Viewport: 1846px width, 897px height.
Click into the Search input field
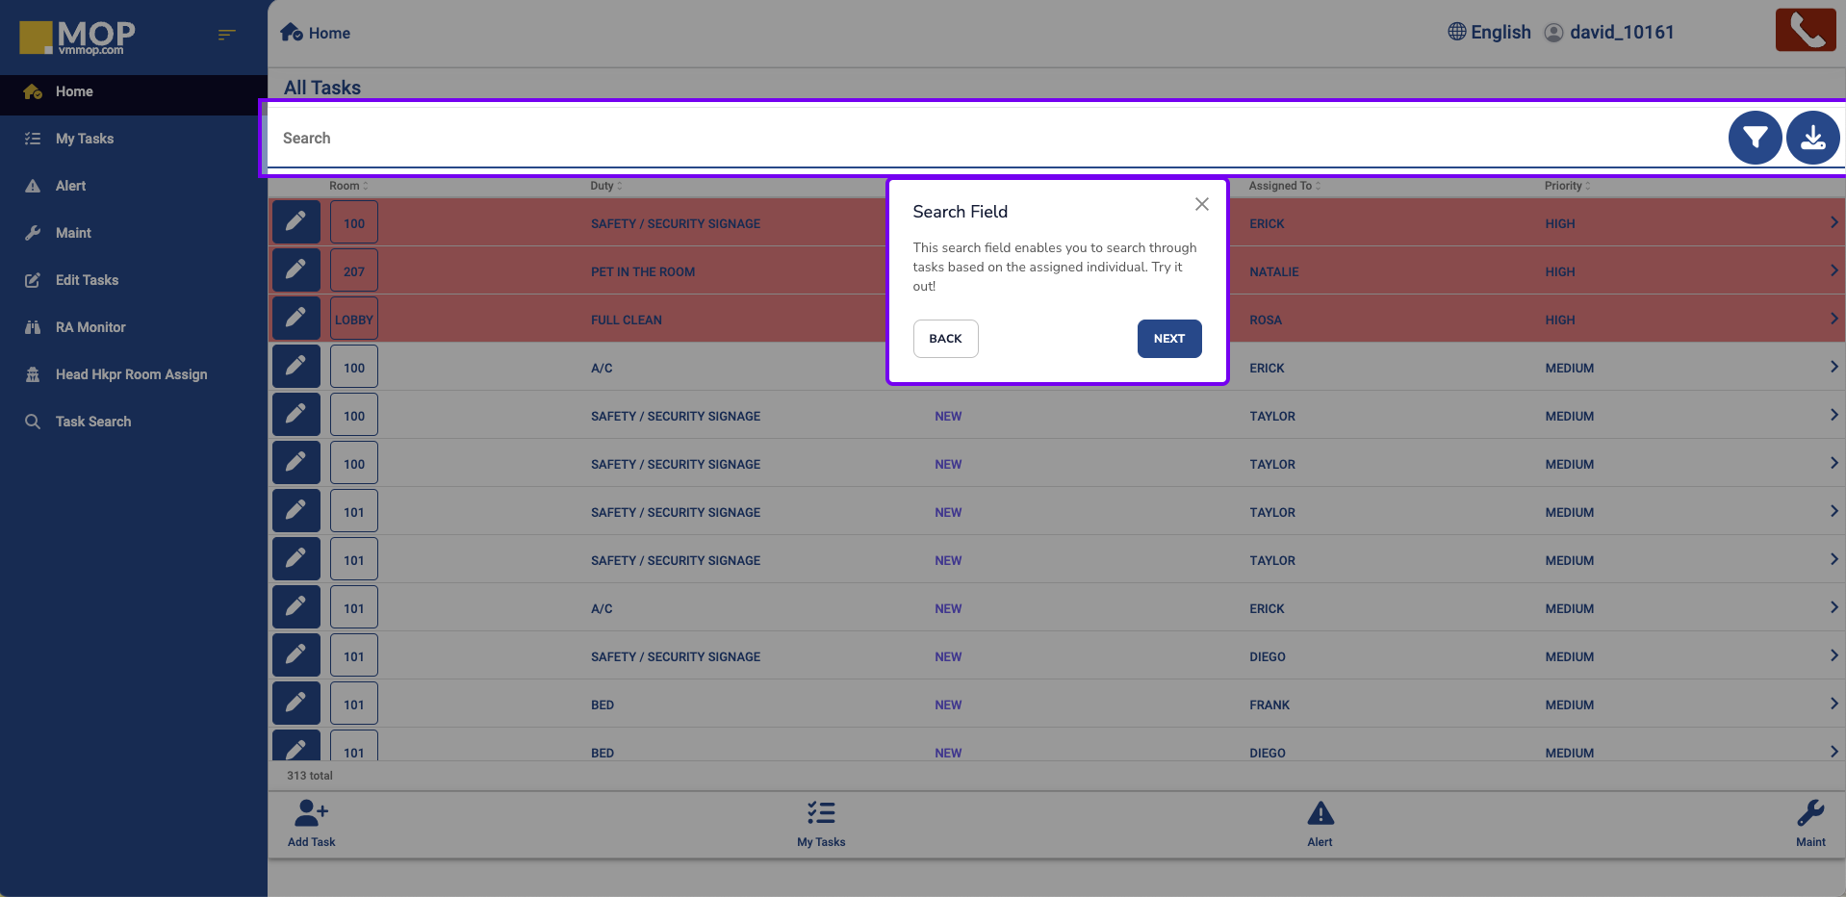962,139
